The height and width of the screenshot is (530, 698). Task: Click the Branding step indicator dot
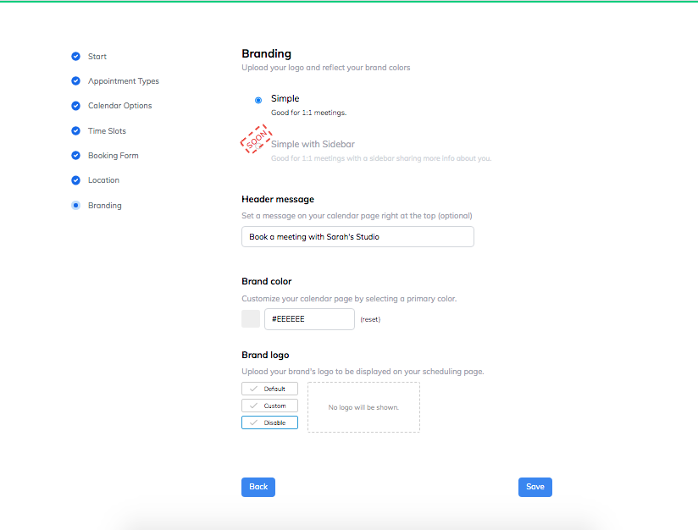(x=75, y=206)
